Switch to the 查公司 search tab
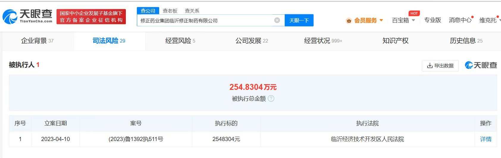 click(148, 11)
